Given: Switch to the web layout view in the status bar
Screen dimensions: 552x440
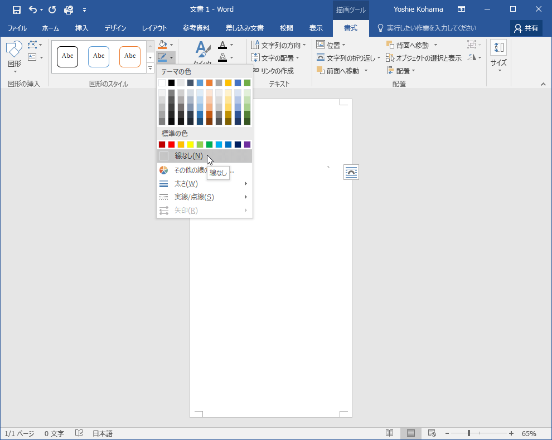Looking at the screenshot, I should pos(431,433).
